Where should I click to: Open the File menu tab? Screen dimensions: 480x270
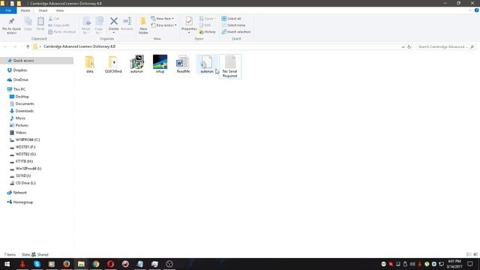tap(8, 10)
